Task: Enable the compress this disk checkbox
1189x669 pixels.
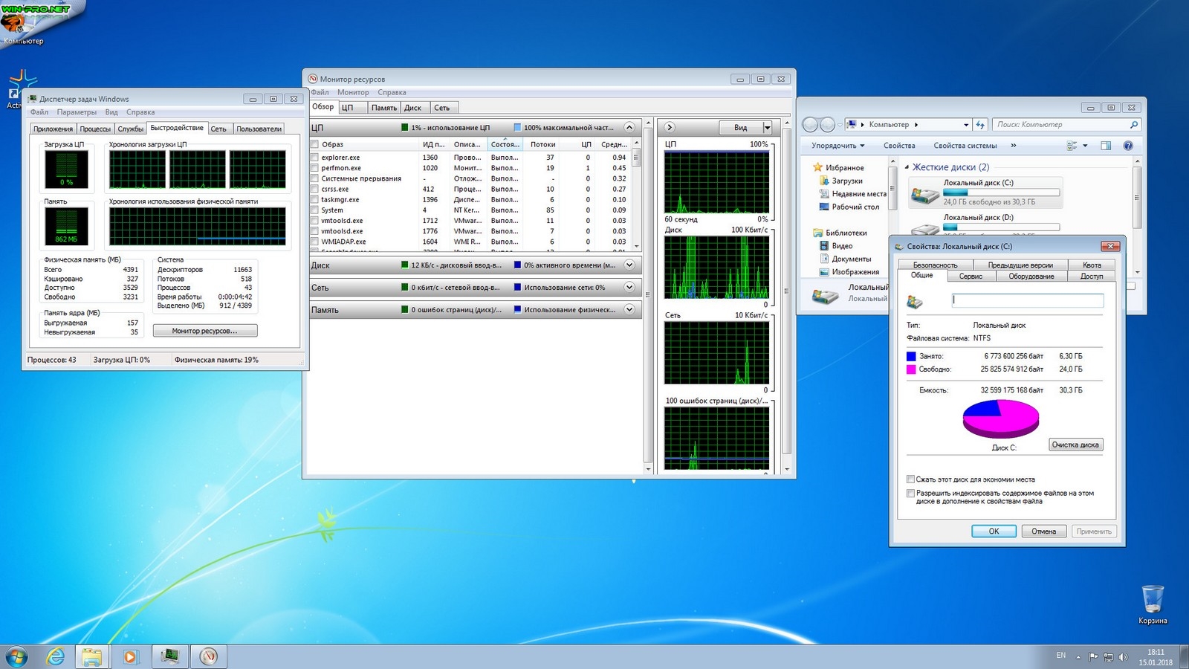Action: tap(910, 479)
